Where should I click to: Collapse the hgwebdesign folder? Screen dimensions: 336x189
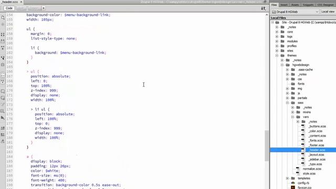coord(282,65)
